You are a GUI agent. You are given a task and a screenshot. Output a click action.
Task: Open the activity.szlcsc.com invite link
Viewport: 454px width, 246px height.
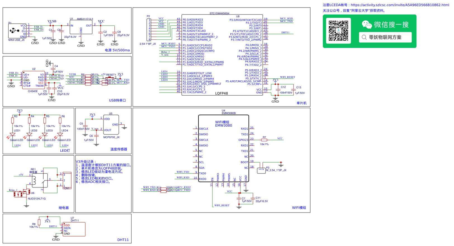pos(400,5)
